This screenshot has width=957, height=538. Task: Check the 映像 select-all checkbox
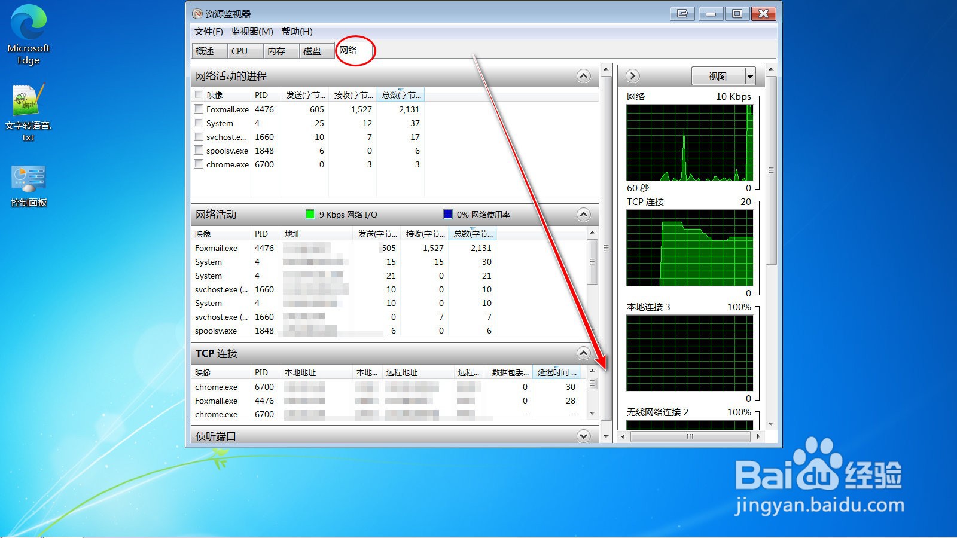tap(199, 94)
